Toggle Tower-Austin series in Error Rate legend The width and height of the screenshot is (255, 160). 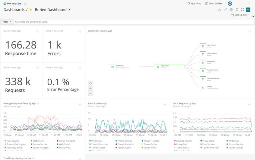(123, 148)
